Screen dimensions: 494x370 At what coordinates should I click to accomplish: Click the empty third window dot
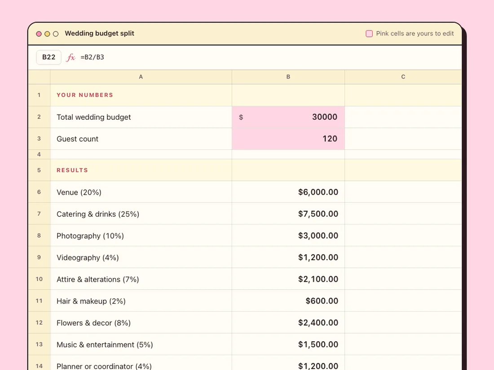click(56, 34)
